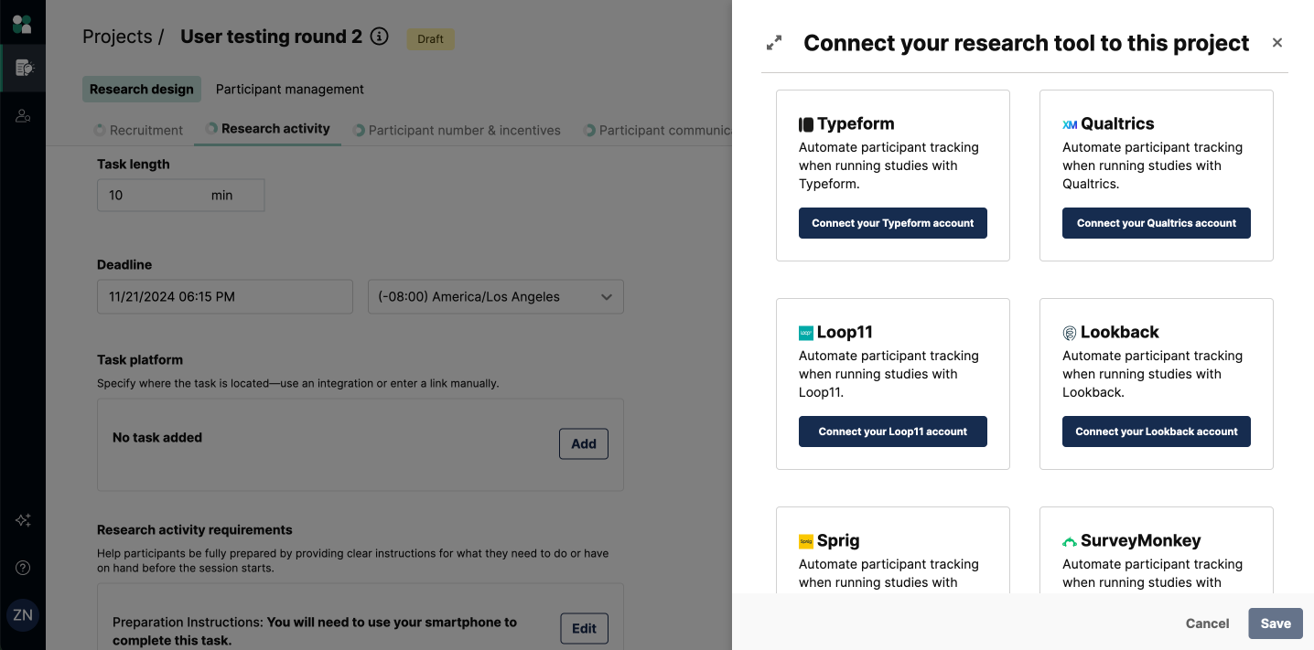Image resolution: width=1314 pixels, height=650 pixels.
Task: Expand the America/Los Angeles timezone dropdown
Action: (496, 297)
